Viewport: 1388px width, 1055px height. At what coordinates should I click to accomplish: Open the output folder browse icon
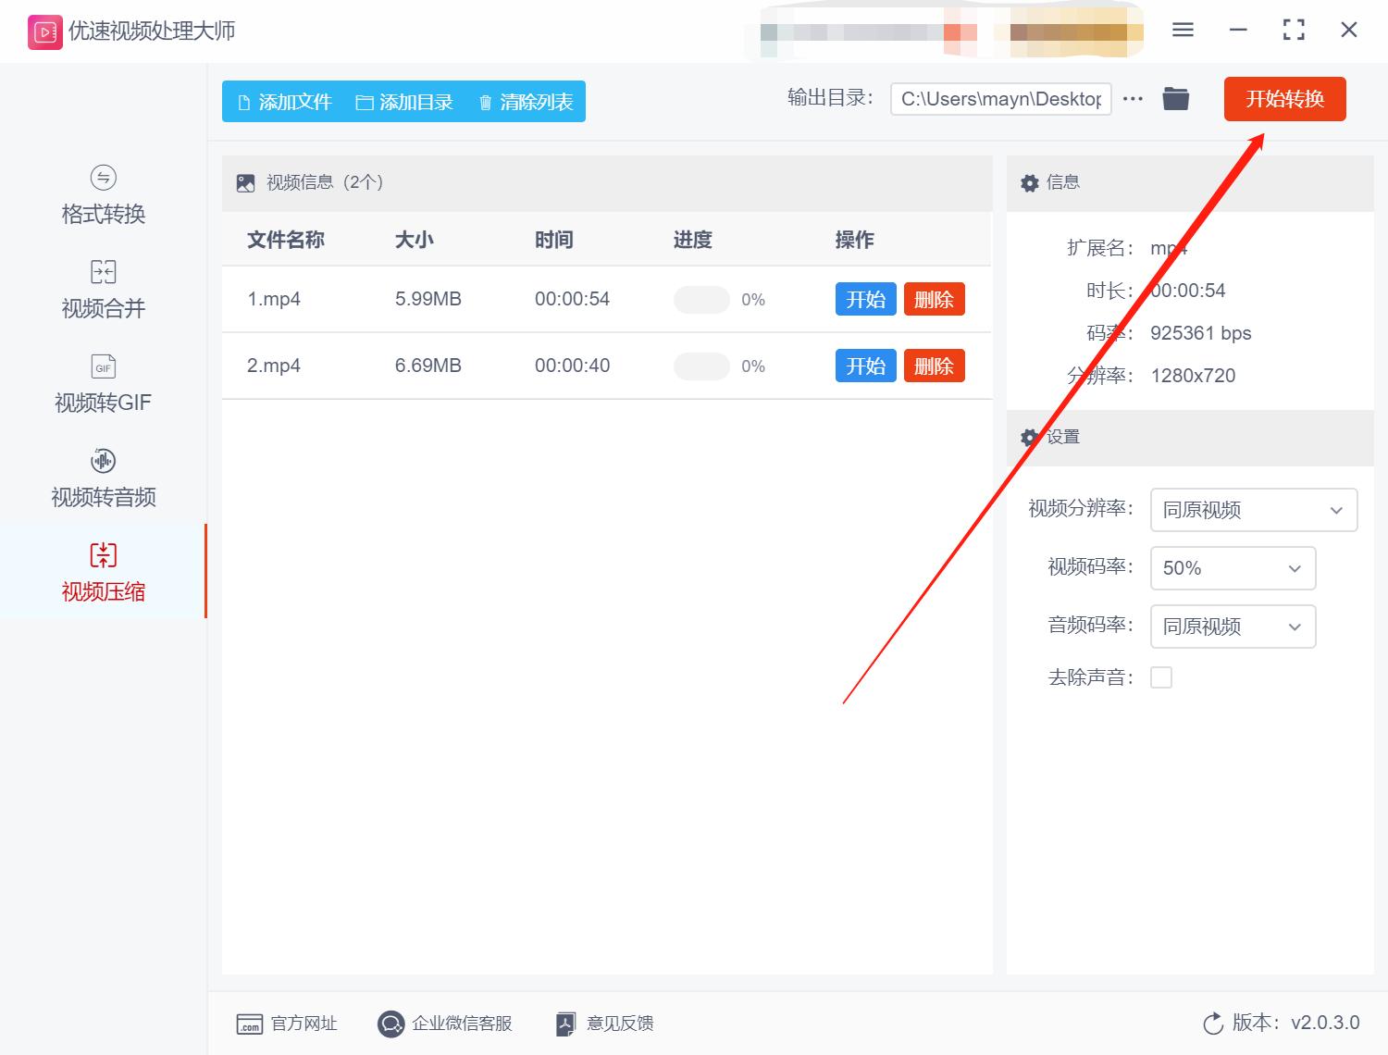point(1175,98)
